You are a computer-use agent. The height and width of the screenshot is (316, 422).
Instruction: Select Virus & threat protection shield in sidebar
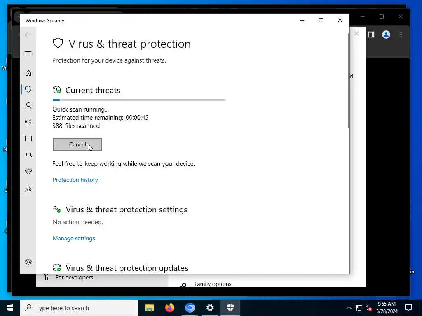point(28,89)
